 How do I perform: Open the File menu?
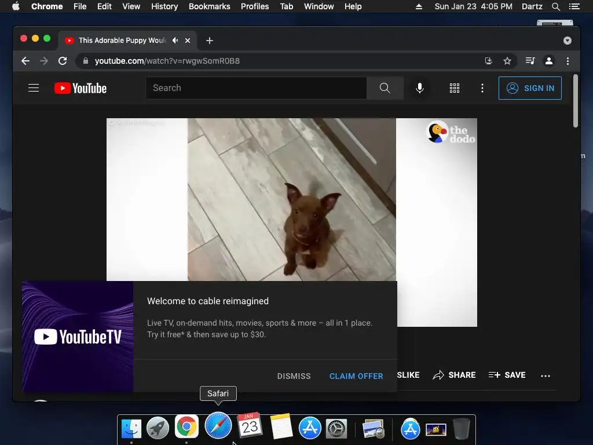[80, 6]
